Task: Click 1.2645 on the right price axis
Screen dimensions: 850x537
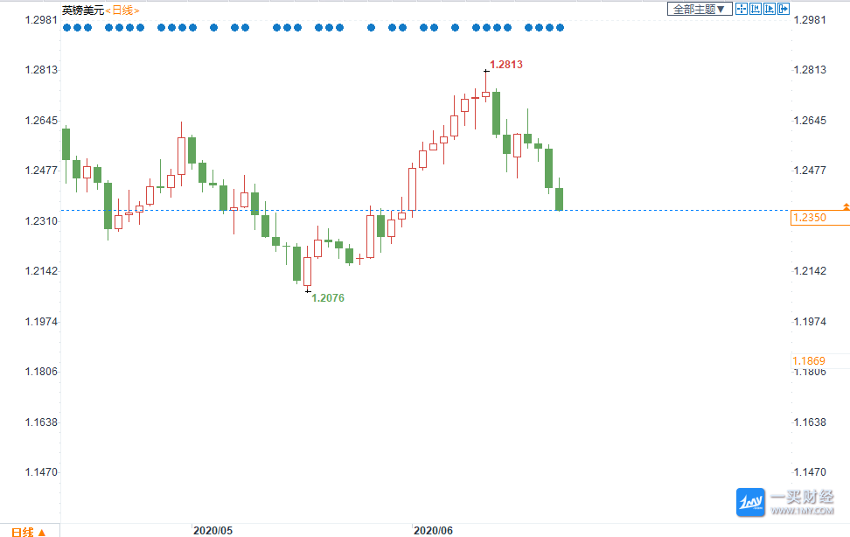Action: pos(810,121)
